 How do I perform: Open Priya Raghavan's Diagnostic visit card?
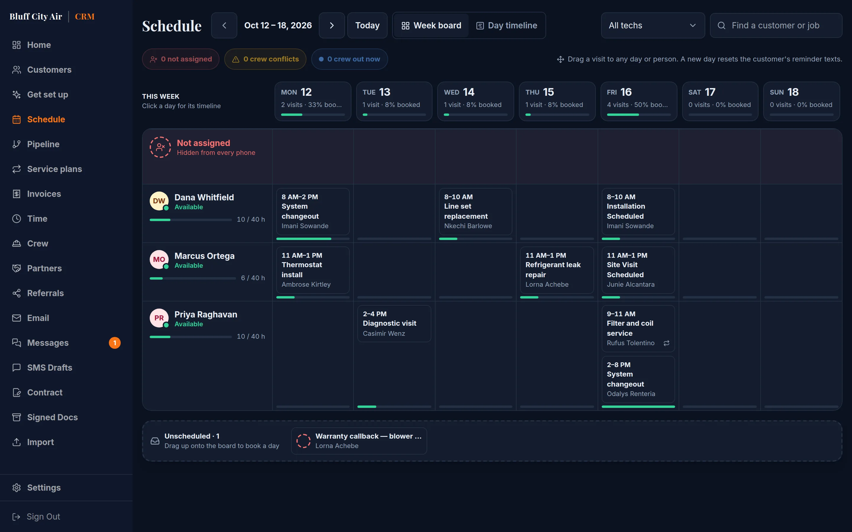[x=394, y=323]
